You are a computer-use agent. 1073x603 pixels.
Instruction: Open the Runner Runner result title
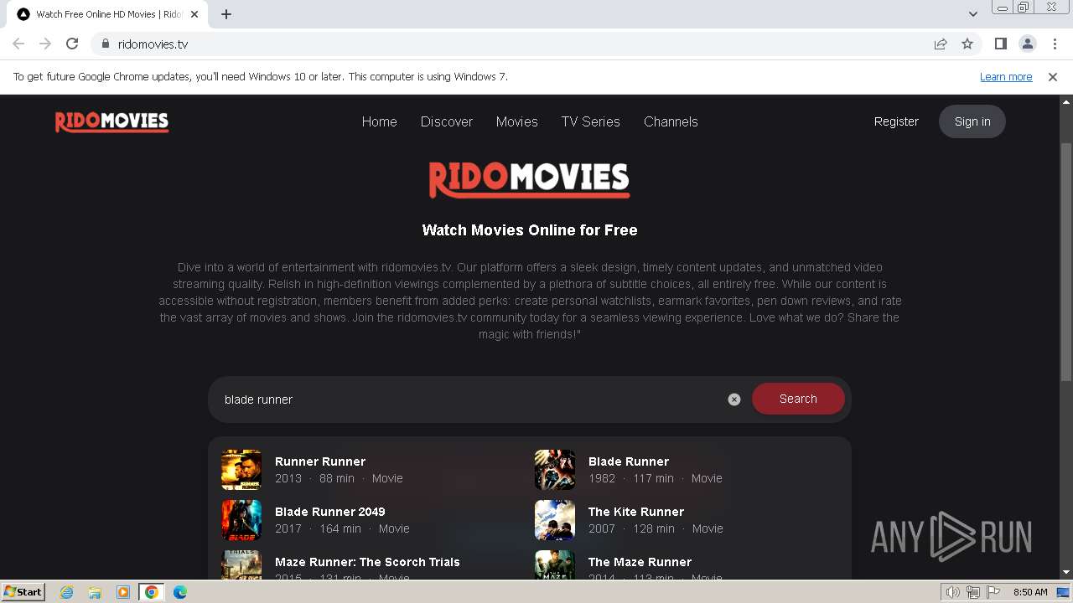tap(320, 461)
